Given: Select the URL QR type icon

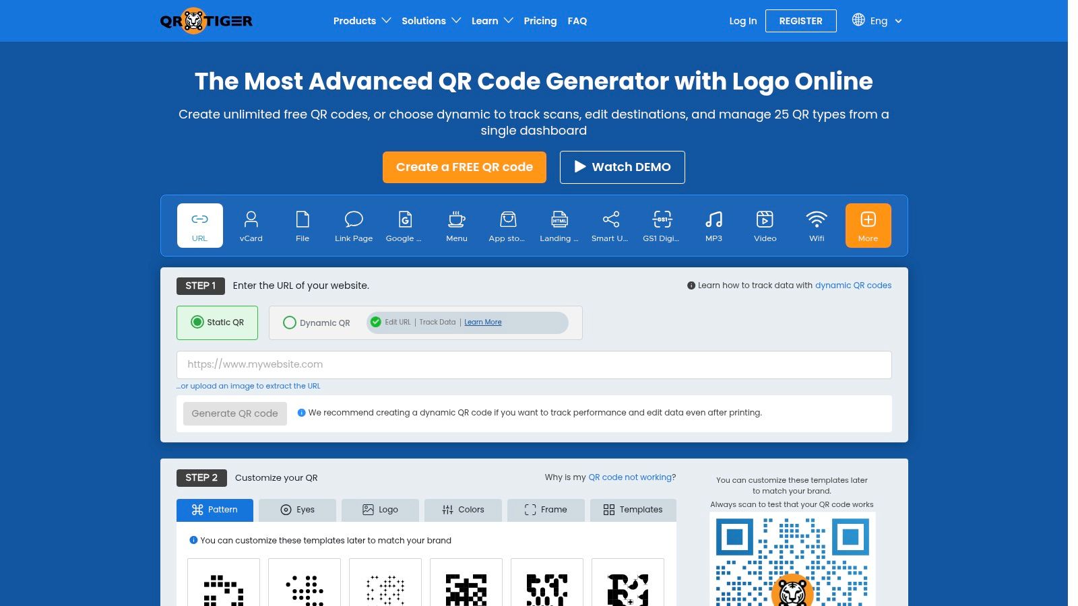Looking at the screenshot, I should (x=200, y=225).
